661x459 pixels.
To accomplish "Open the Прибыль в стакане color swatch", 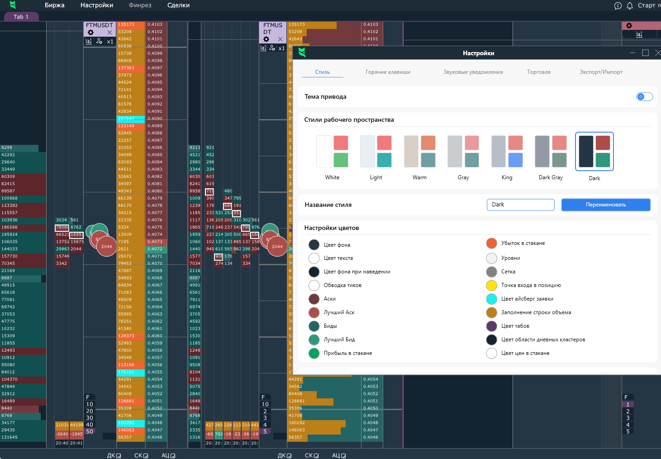I will [314, 353].
